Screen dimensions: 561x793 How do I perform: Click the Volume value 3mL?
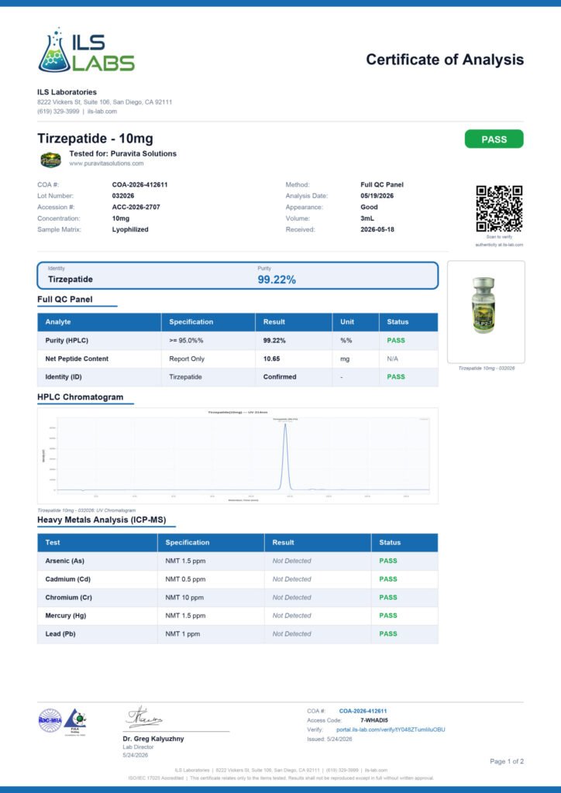tap(367, 218)
